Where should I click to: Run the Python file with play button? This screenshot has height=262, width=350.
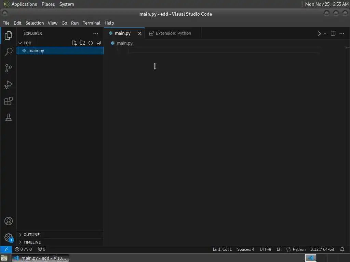[319, 33]
